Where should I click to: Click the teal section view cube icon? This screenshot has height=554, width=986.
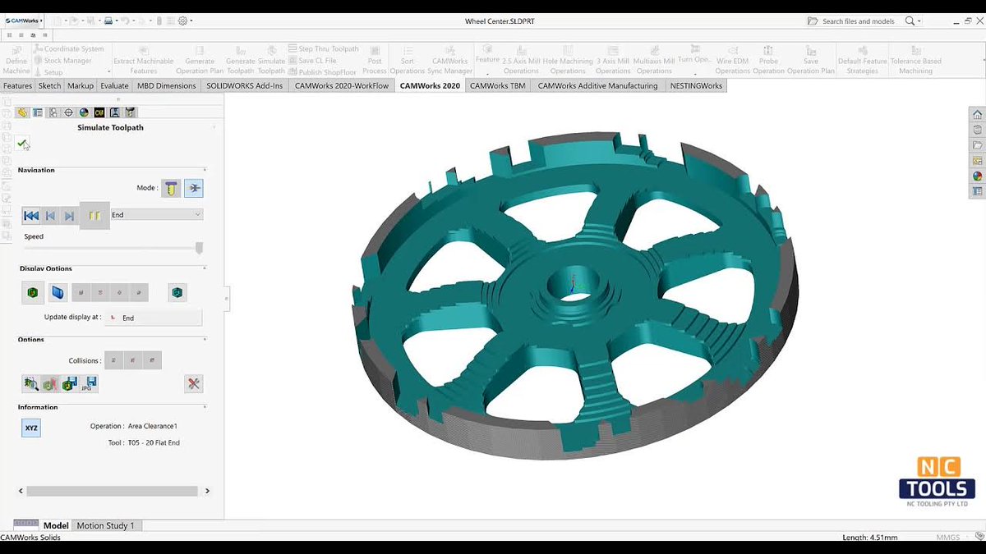[177, 292]
